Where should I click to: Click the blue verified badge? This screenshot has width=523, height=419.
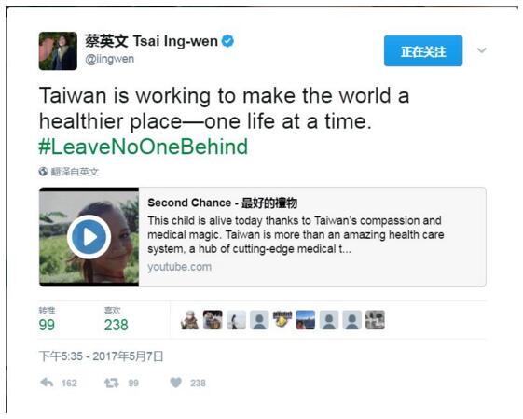(x=227, y=41)
